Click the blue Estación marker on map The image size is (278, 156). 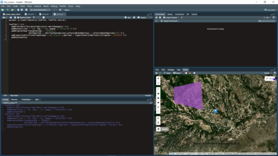(x=215, y=111)
